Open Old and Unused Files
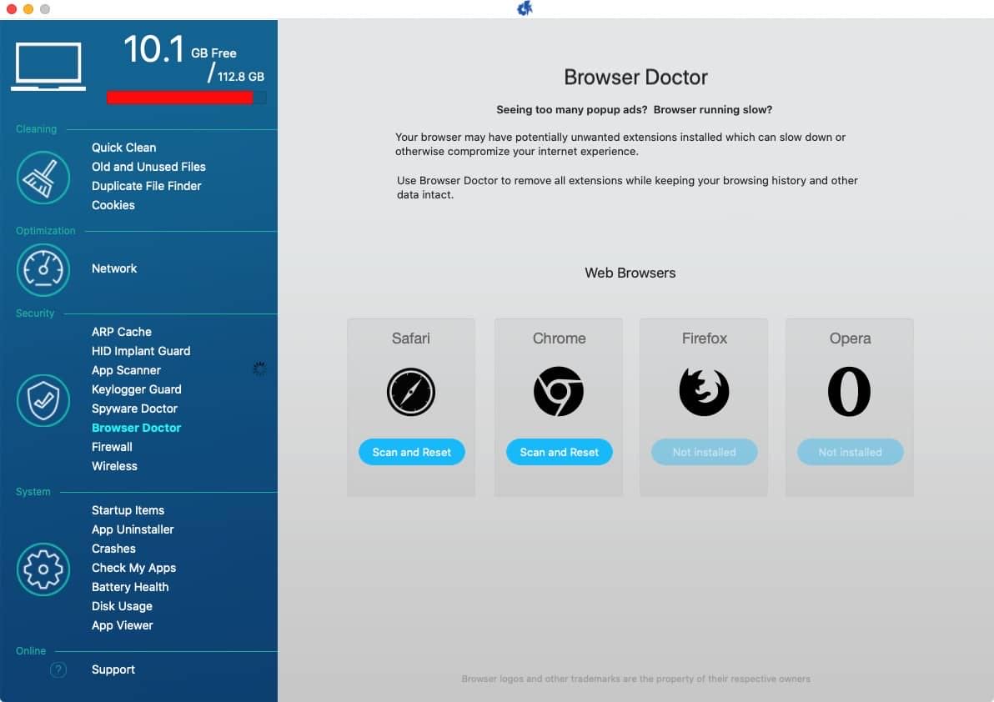994x702 pixels. 148,167
